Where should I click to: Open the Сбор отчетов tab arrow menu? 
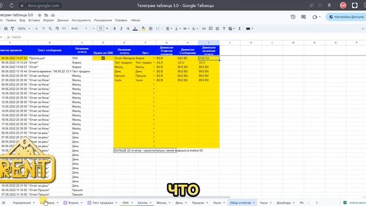254,203
